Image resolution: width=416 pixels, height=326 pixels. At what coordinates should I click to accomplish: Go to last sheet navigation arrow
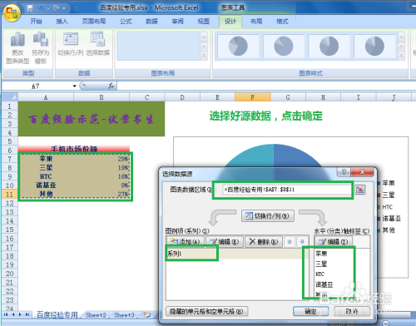coord(27,314)
